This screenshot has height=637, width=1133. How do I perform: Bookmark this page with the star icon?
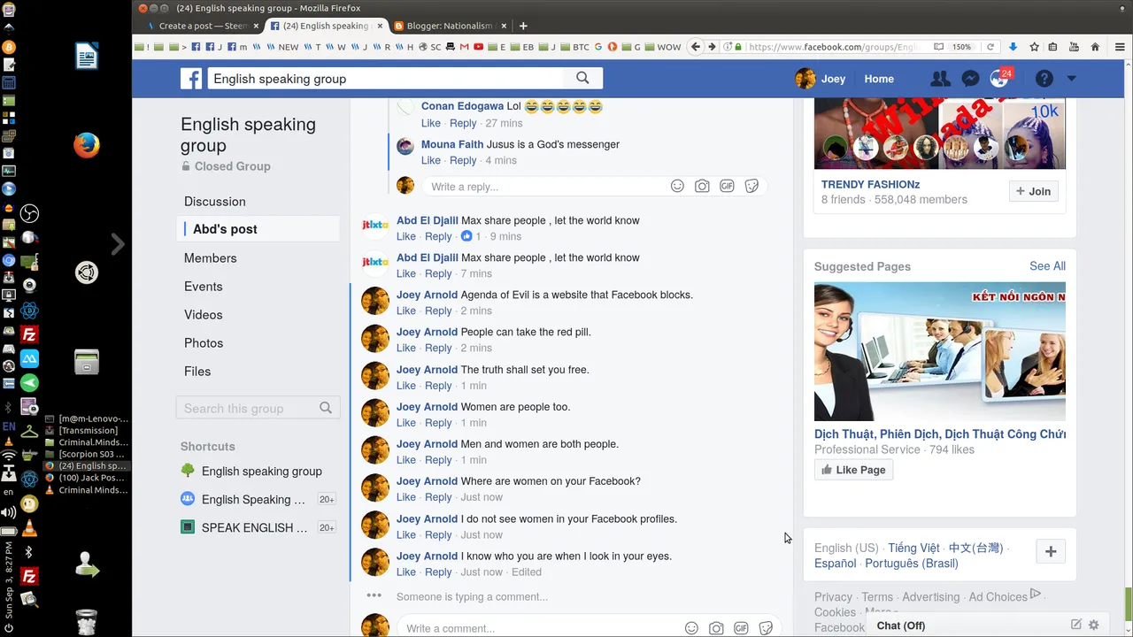tap(1034, 47)
